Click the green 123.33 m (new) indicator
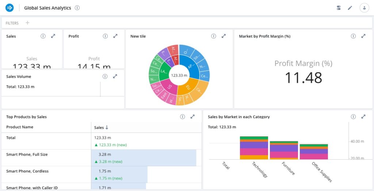 [111, 145]
